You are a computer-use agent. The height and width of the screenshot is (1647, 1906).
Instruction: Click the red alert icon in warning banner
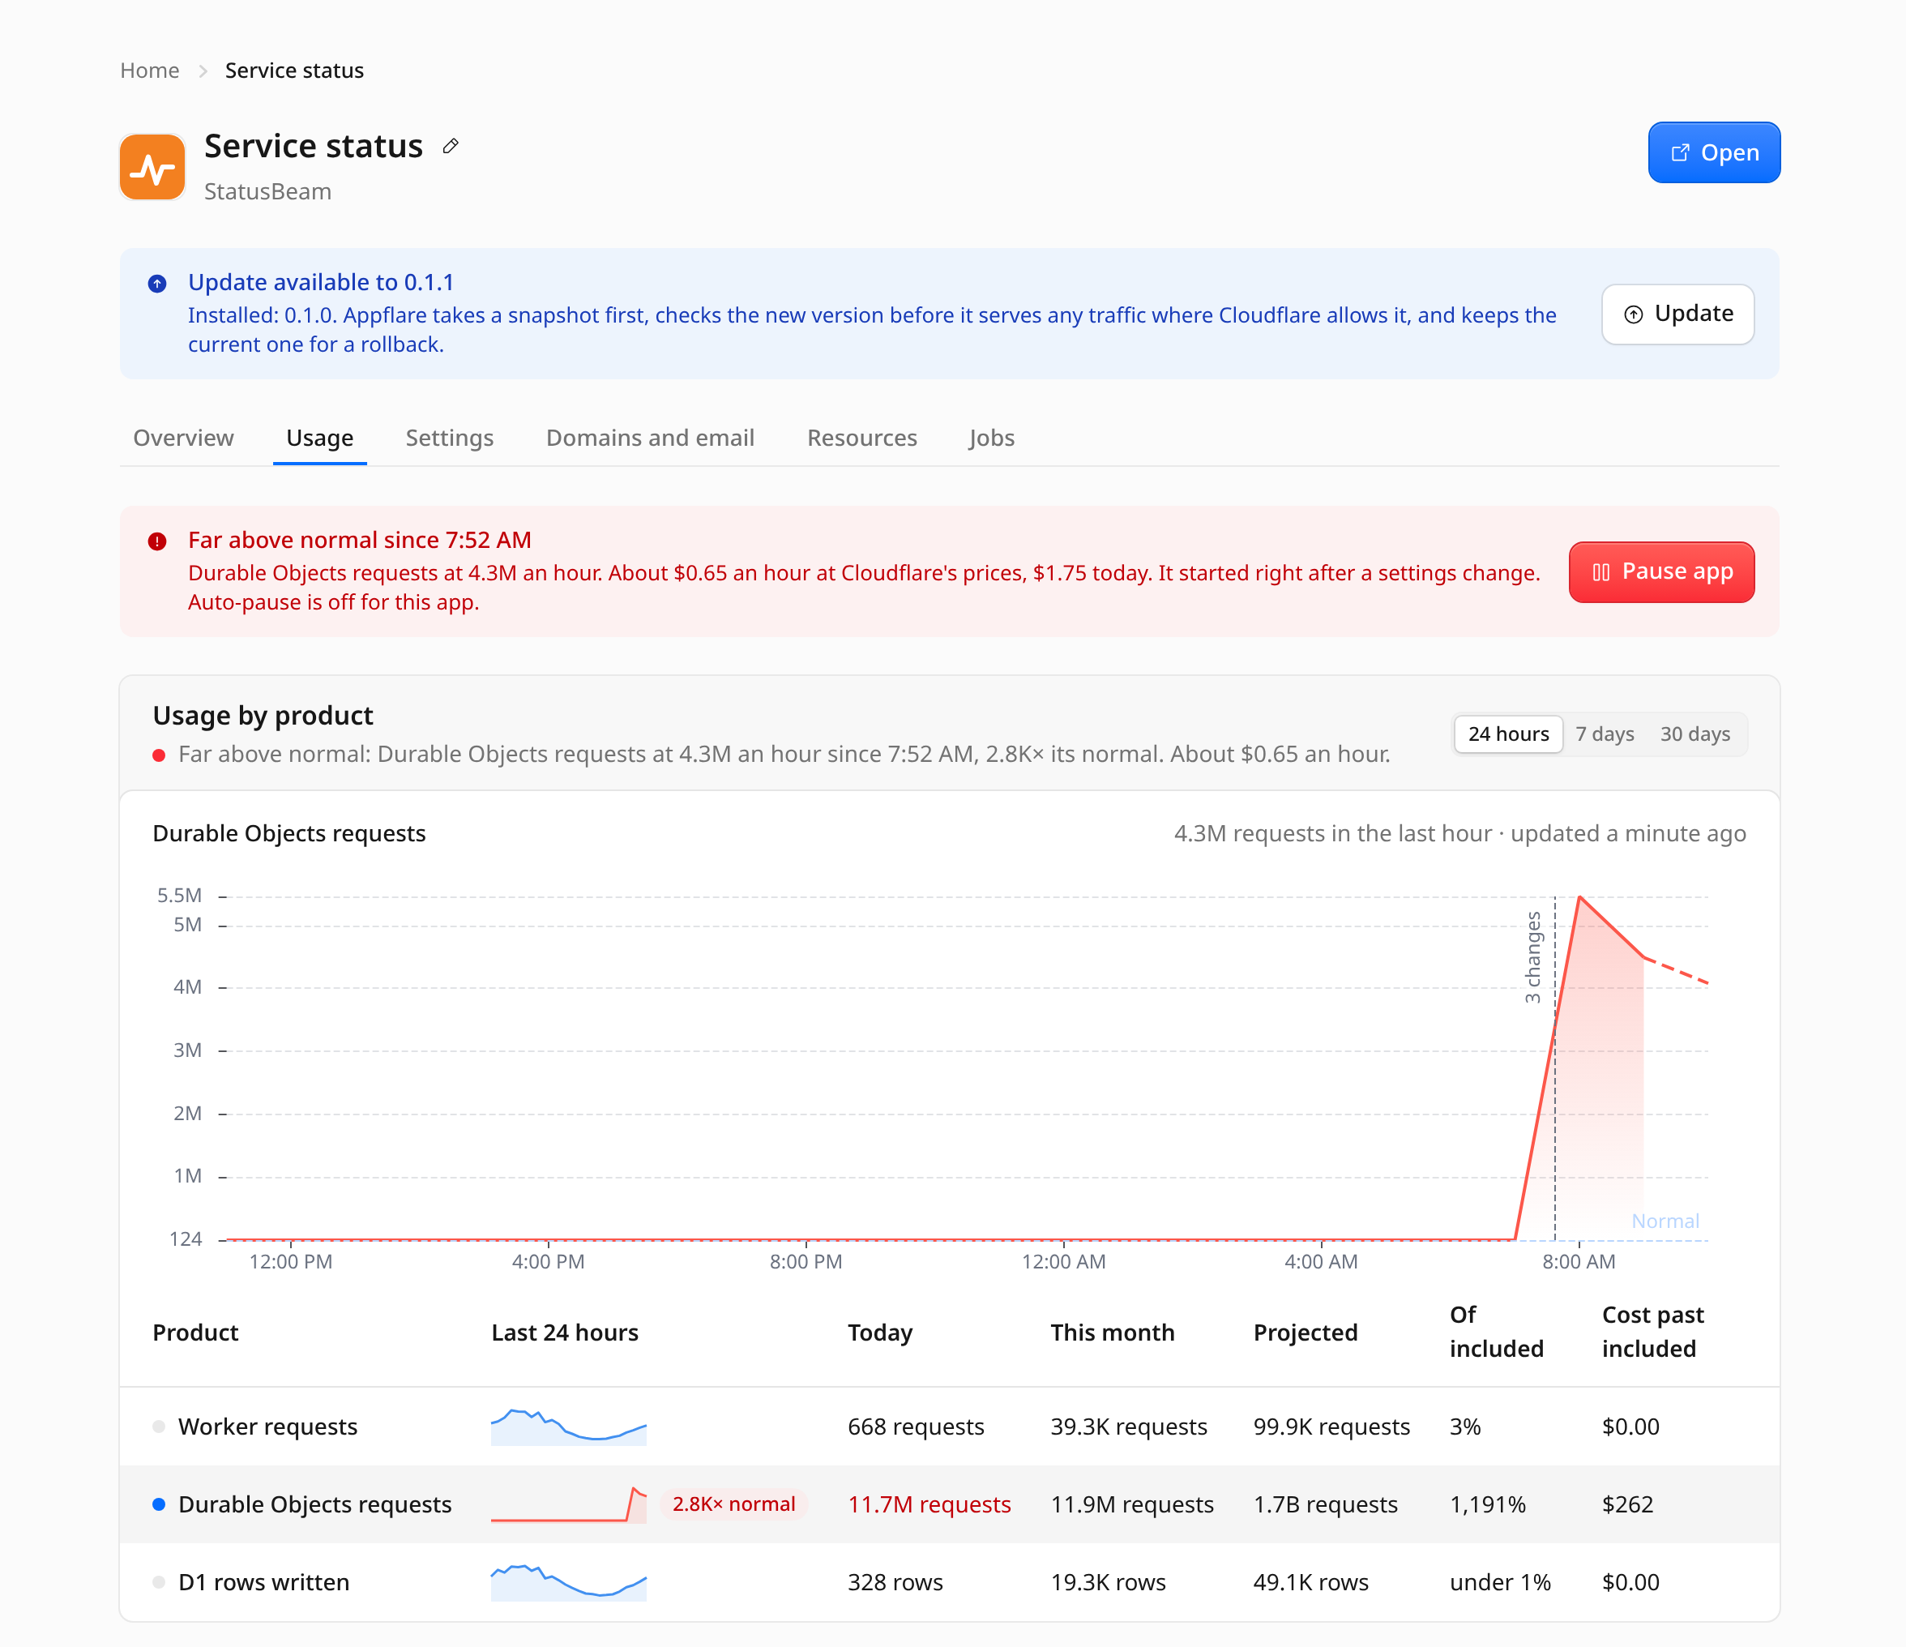click(x=157, y=541)
